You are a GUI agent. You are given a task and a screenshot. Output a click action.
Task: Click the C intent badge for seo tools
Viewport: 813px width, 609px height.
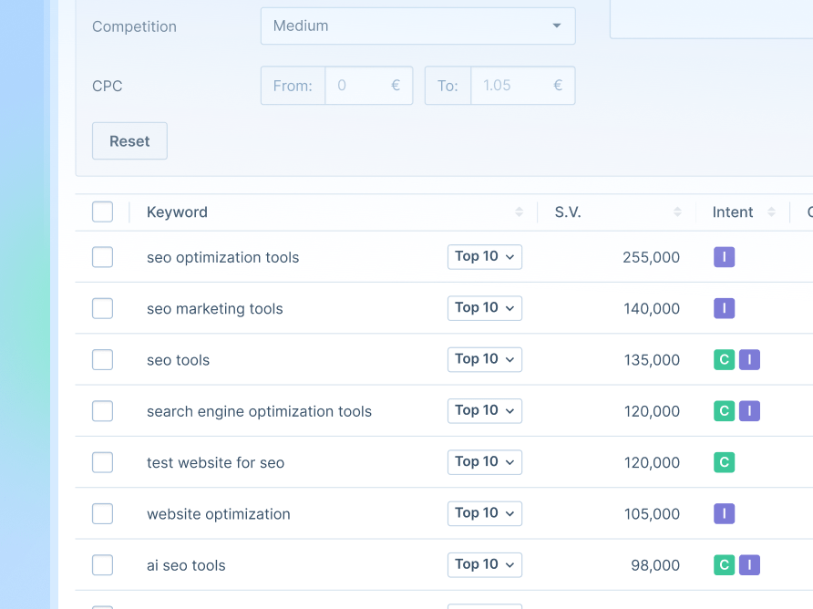pyautogui.click(x=724, y=359)
